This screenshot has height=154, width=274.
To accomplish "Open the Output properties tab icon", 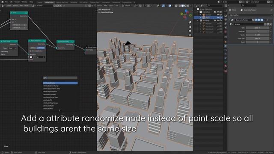I will click(x=226, y=20).
